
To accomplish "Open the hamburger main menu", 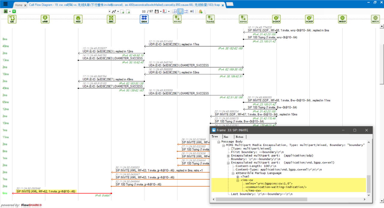I will (5, 4).
